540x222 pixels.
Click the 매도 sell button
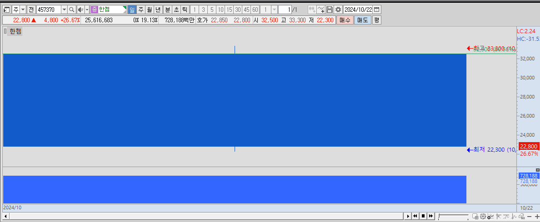[362, 20]
